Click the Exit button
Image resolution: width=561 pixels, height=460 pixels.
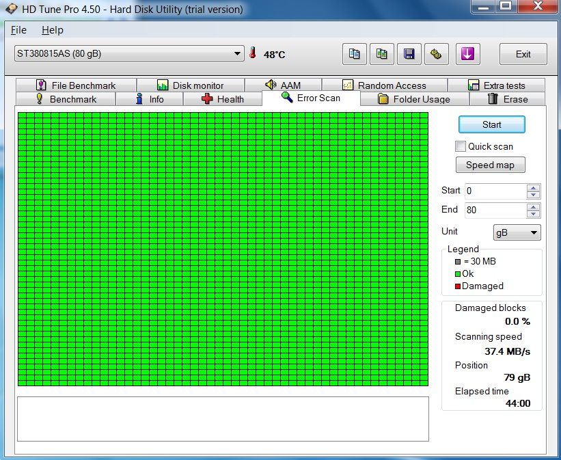pyautogui.click(x=523, y=54)
